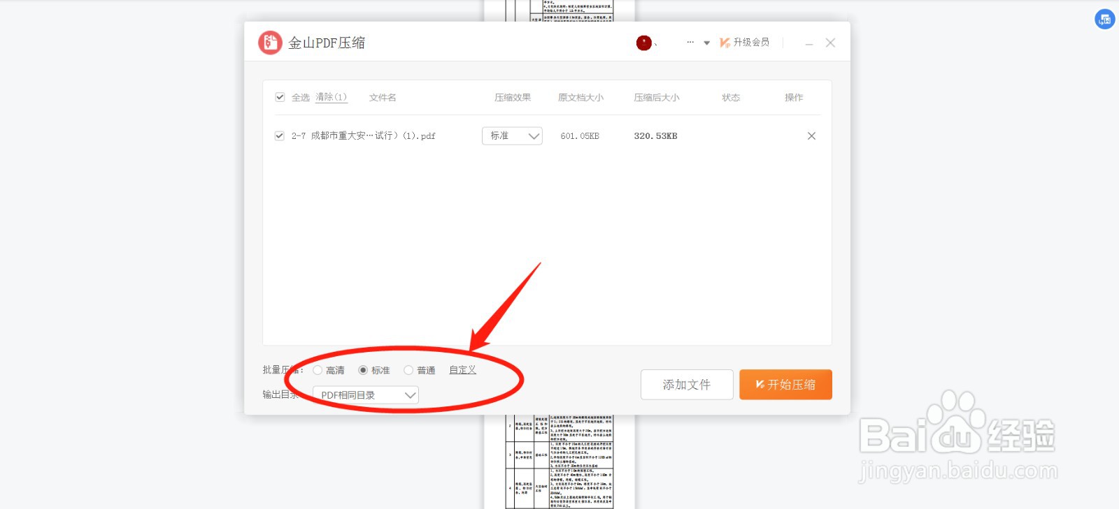Expand the title bar dropdown arrow
The image size is (1119, 509).
(x=707, y=43)
